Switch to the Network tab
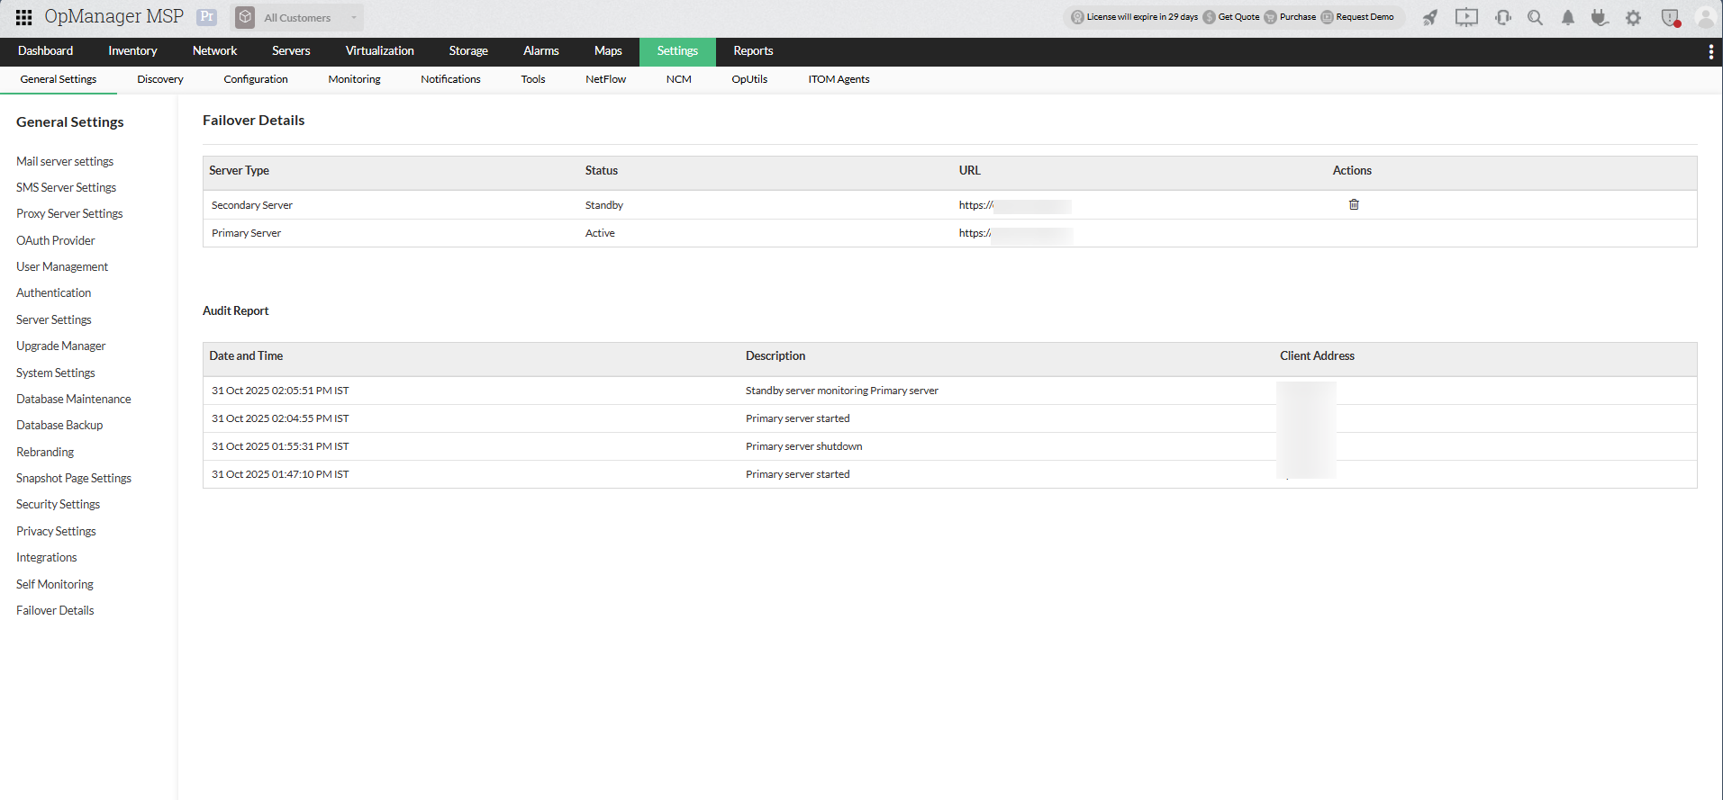The width and height of the screenshot is (1723, 800). [214, 51]
